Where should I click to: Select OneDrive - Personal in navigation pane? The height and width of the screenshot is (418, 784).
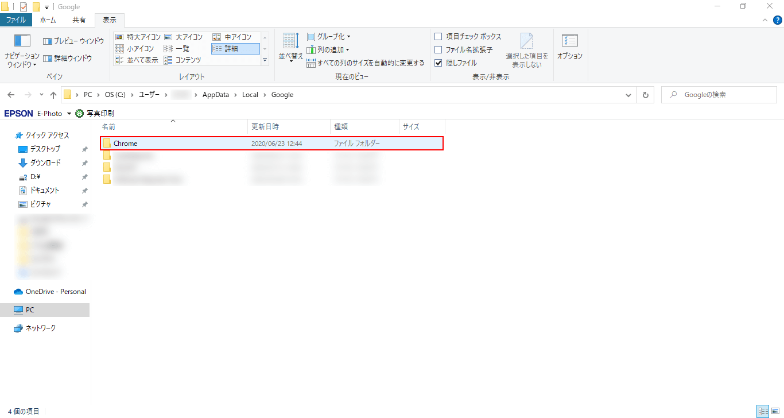pyautogui.click(x=50, y=292)
